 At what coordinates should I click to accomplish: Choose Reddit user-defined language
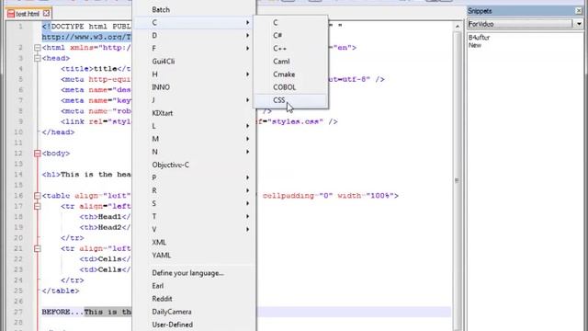click(194, 299)
